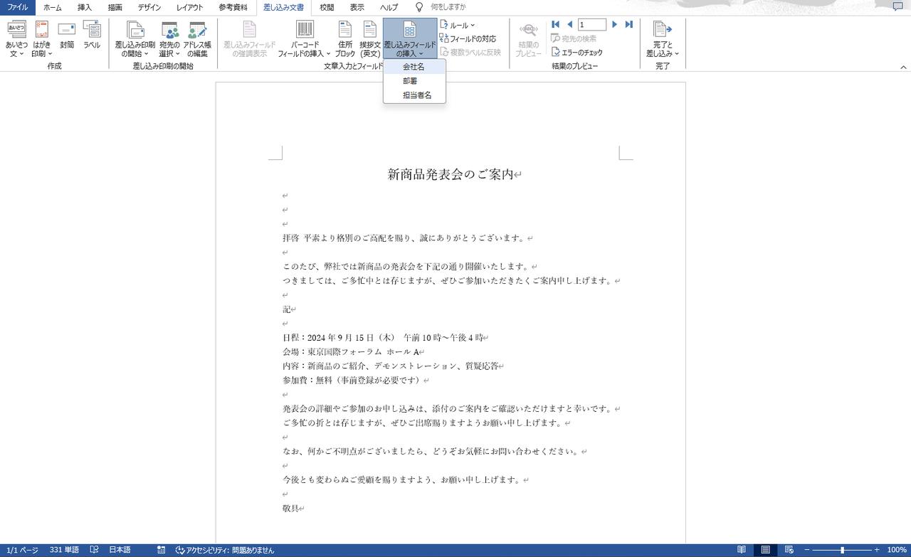Image resolution: width=911 pixels, height=557 pixels.
Task: Select 会社名 from field dropdown
Action: (414, 67)
